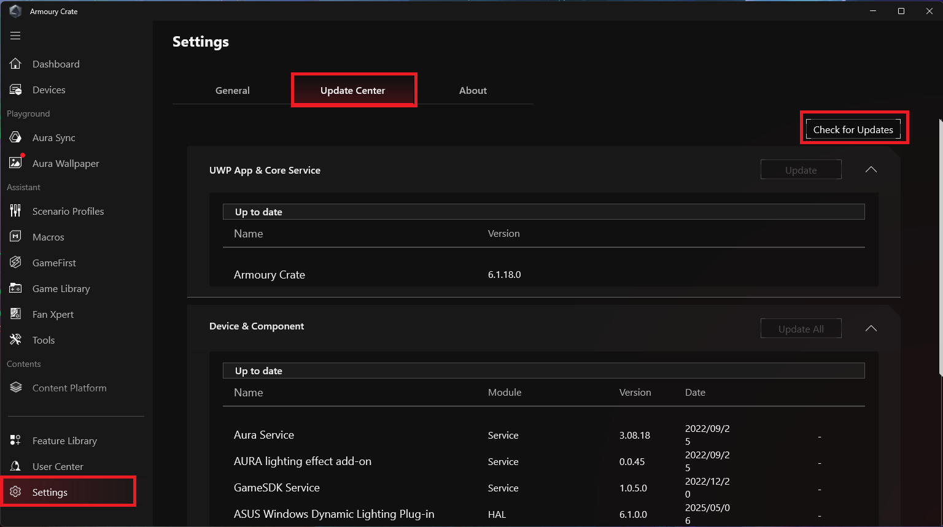This screenshot has height=527, width=943.
Task: Select AURA lighting effect add-on row
Action: 302,461
